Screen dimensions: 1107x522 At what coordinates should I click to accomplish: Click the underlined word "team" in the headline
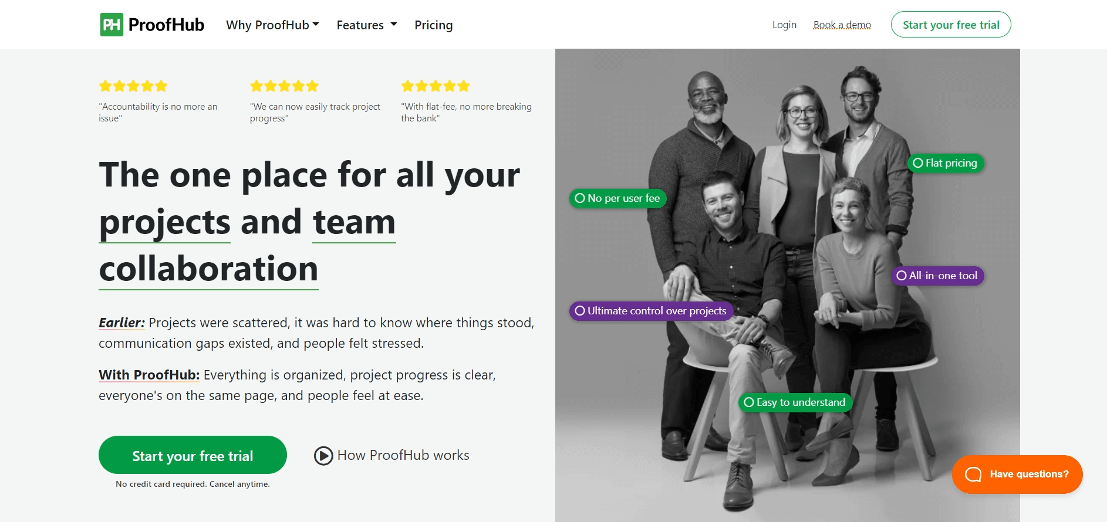pos(355,222)
